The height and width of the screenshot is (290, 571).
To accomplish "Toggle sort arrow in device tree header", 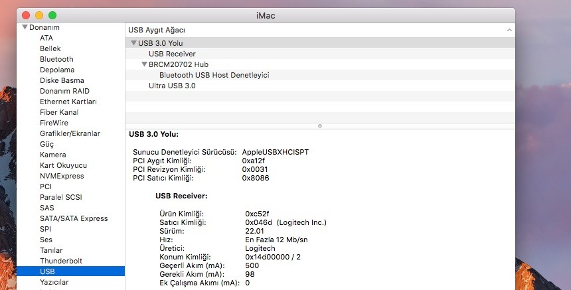I will pyautogui.click(x=509, y=30).
